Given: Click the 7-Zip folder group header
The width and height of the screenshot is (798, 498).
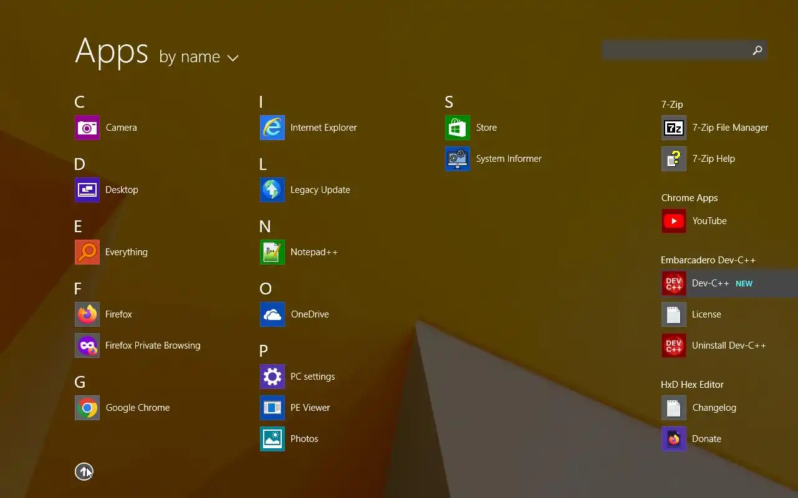Looking at the screenshot, I should (672, 105).
